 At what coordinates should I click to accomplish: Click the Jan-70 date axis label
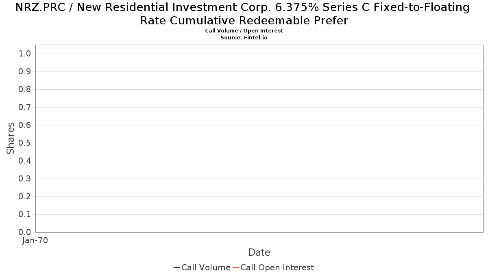pos(35,241)
